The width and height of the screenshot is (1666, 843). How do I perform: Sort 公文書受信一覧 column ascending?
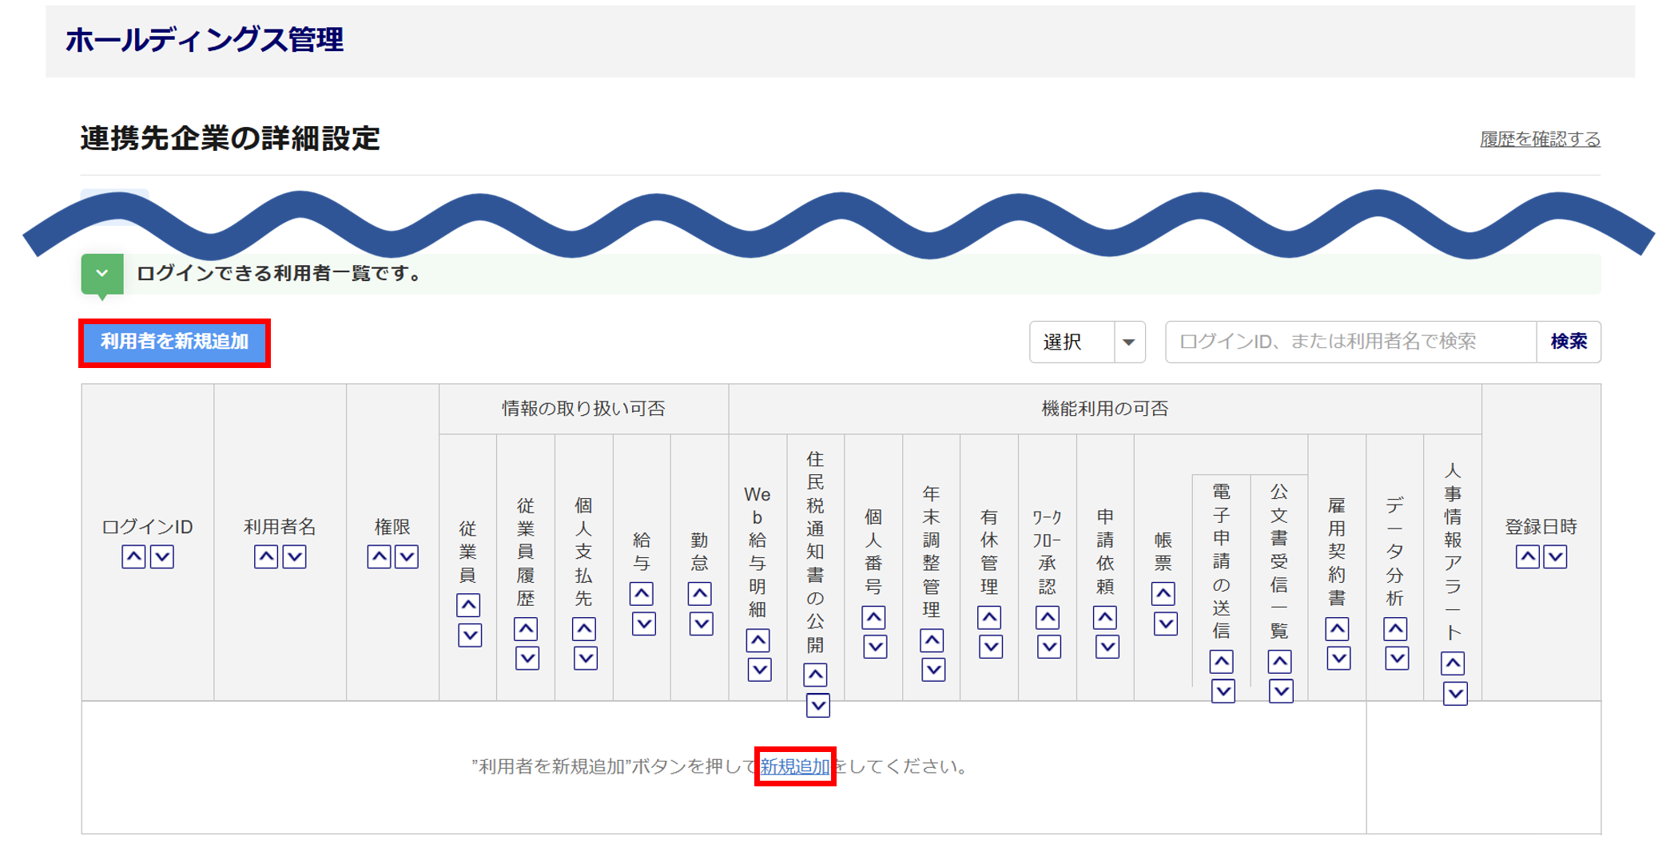point(1279,662)
